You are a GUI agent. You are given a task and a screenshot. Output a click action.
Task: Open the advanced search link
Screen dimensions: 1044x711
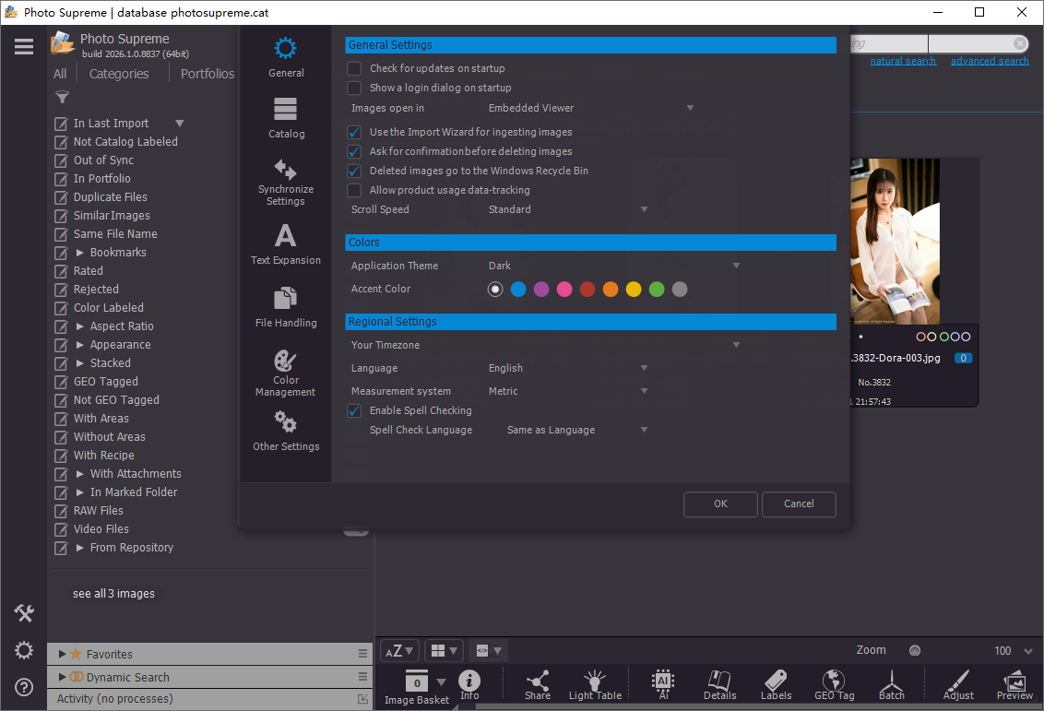[990, 61]
